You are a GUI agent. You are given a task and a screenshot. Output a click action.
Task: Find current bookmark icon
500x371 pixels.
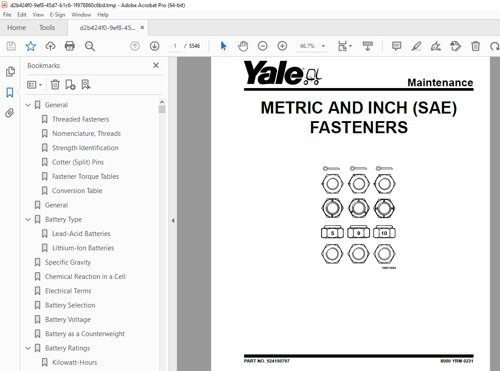(86, 85)
